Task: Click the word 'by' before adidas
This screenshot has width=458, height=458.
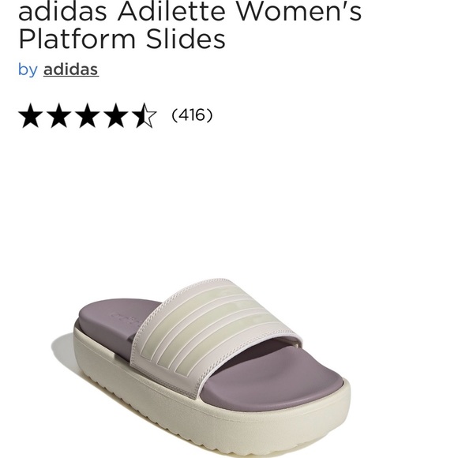Action: (28, 69)
